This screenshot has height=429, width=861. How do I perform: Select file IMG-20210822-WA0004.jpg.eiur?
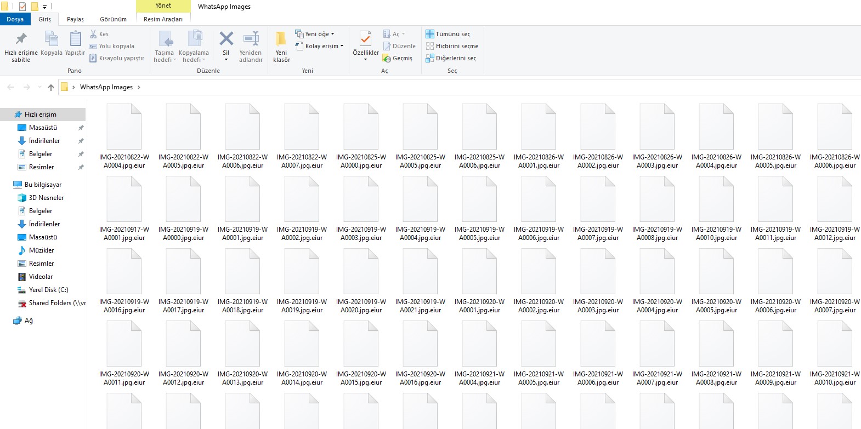(124, 136)
